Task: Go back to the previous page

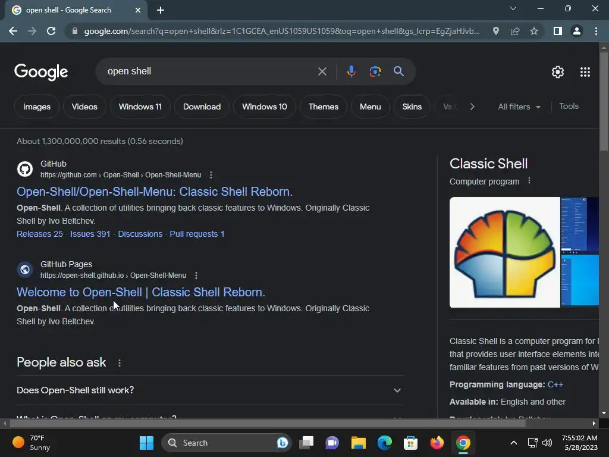Action: [x=13, y=31]
